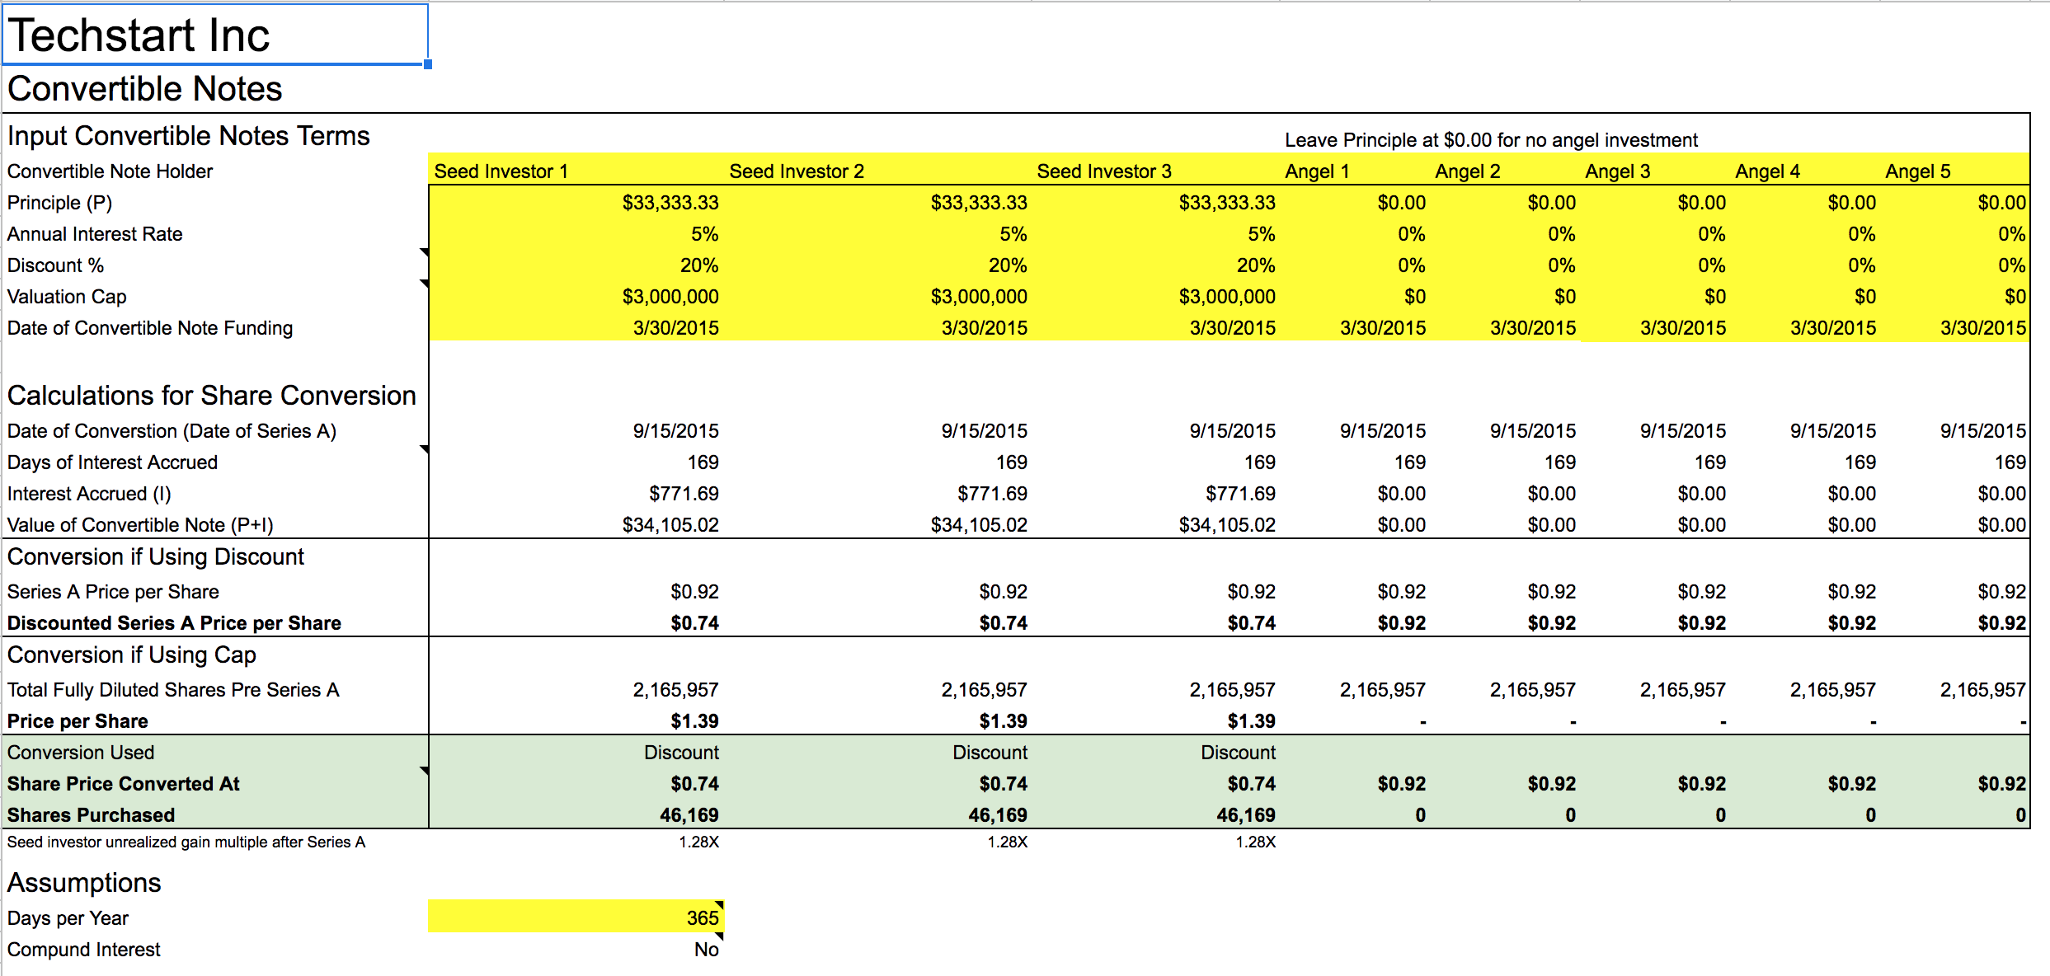This screenshot has width=2050, height=976.
Task: Click the Assumptions section heading
Action: pyautogui.click(x=84, y=883)
